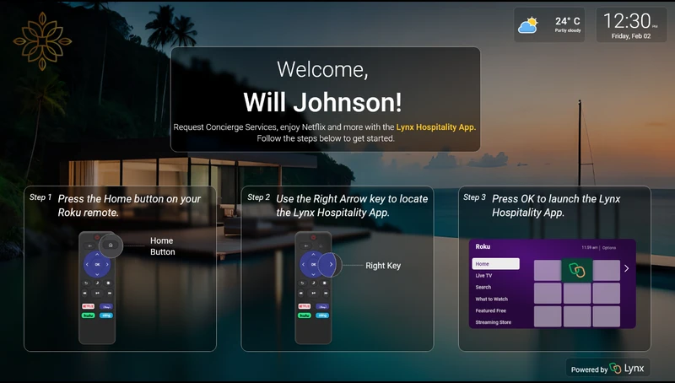Image resolution: width=675 pixels, height=383 pixels.
Task: Click the play/pause key on Step 2 remote
Action: coord(313,293)
